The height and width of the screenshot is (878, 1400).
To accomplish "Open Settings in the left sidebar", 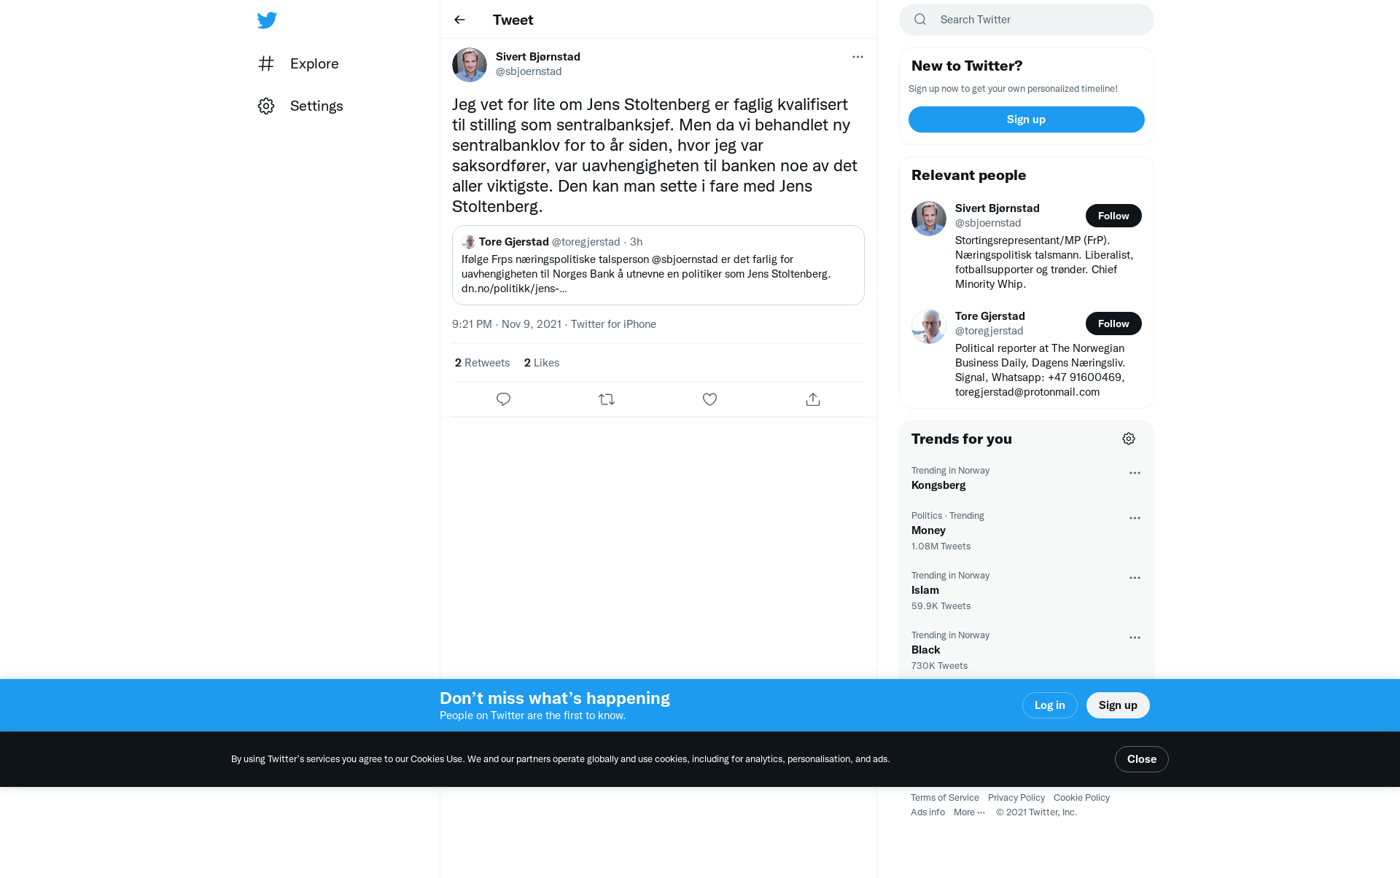I will click(x=300, y=106).
